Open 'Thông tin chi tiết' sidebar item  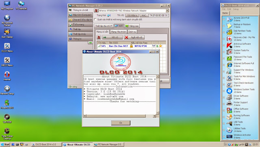[x=80, y=10]
